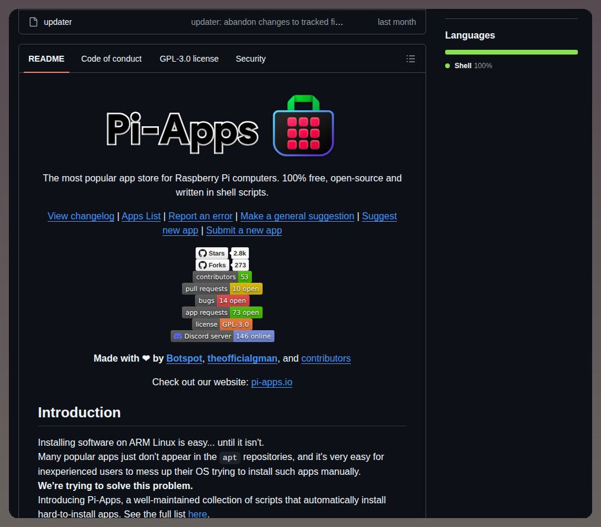This screenshot has height=527, width=601.
Task: Open the Apps List link
Action: point(141,216)
